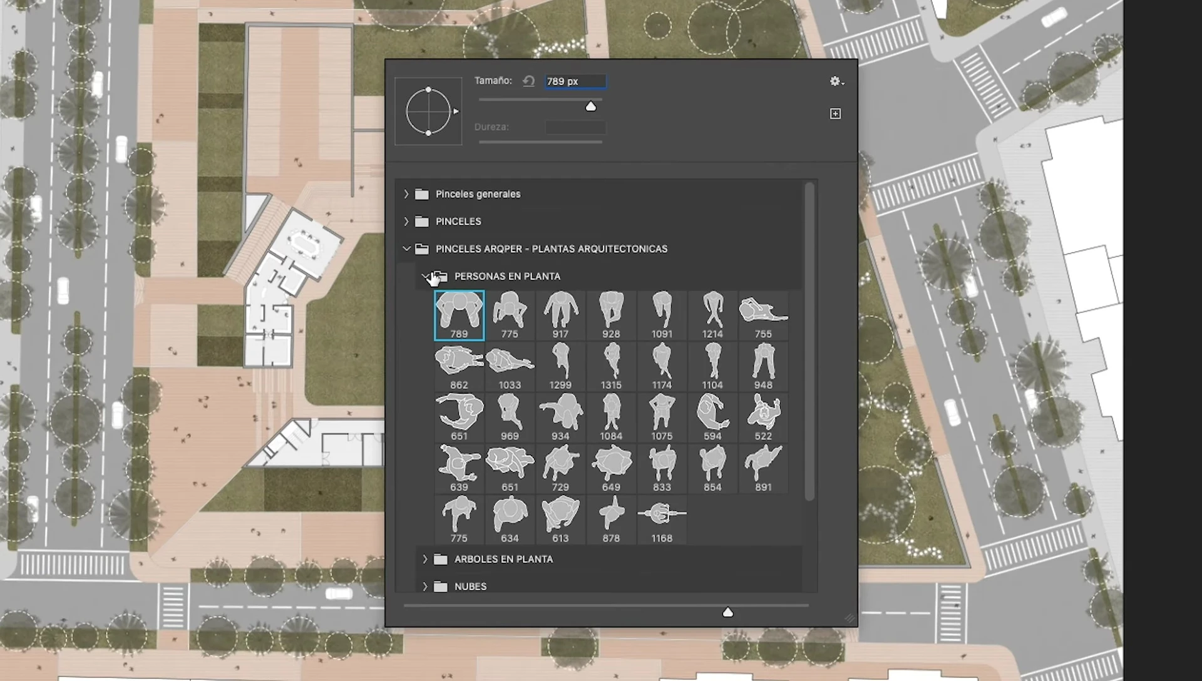This screenshot has width=1202, height=681.
Task: Click the brush list vertical scrollbar
Action: pos(809,341)
